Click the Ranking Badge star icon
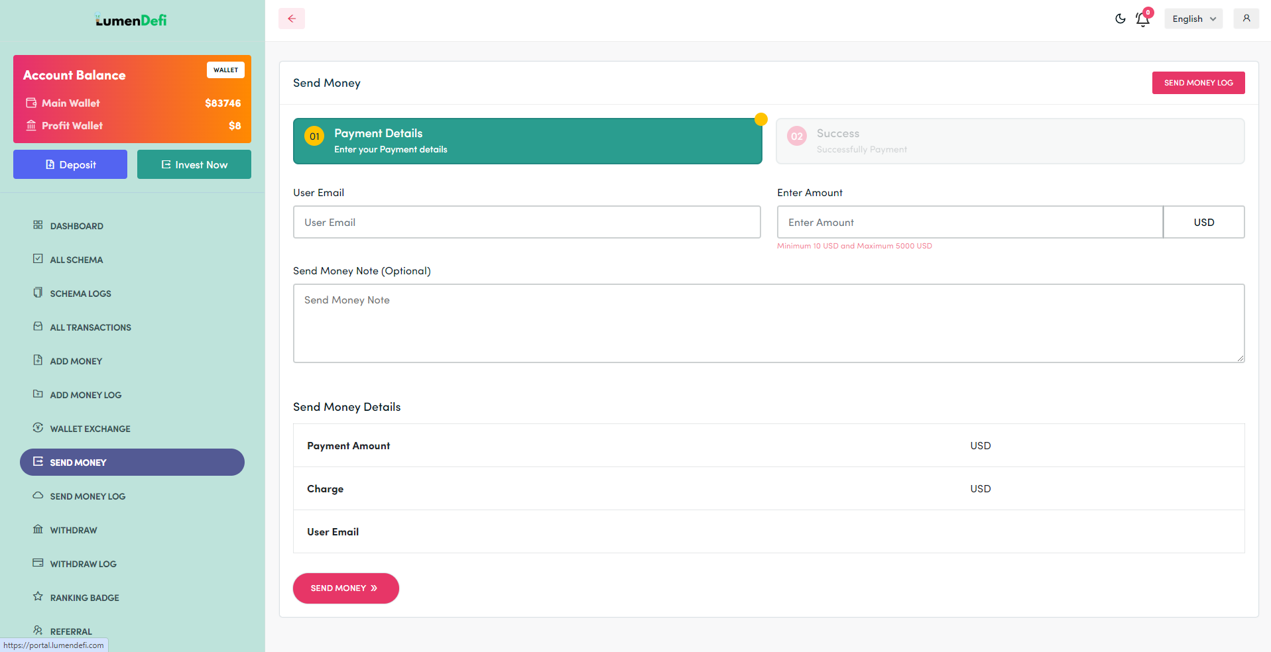Screen dimensions: 1271x652 click(x=38, y=596)
